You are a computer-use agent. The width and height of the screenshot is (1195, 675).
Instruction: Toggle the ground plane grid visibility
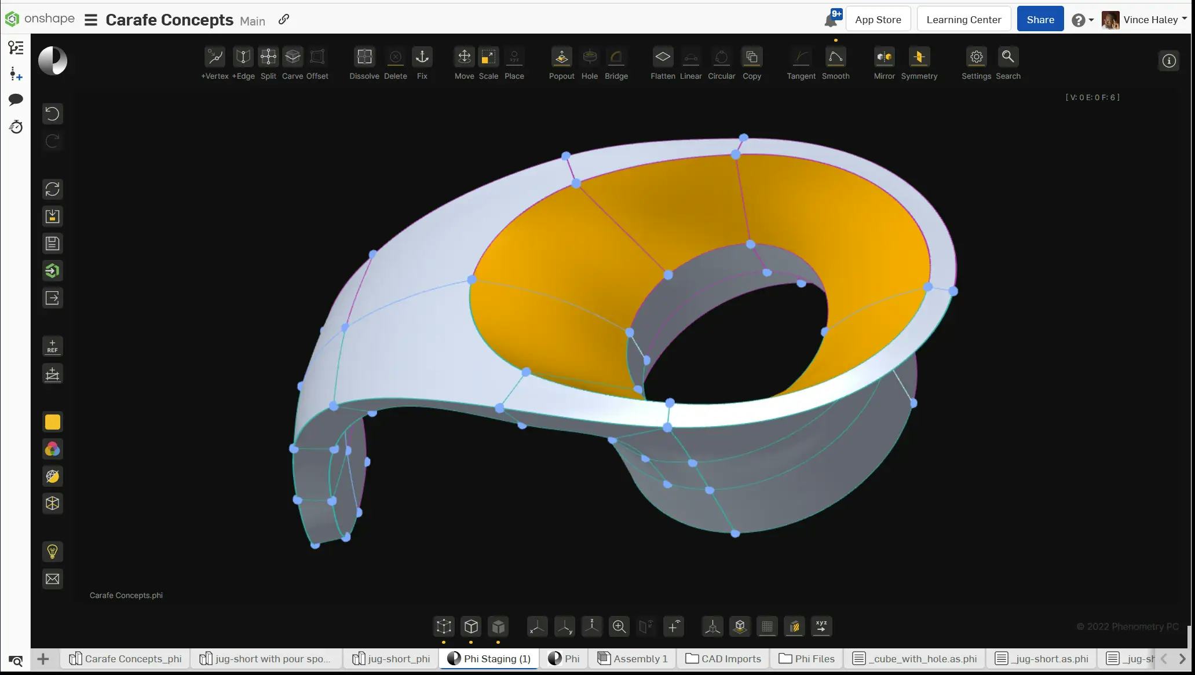(767, 626)
